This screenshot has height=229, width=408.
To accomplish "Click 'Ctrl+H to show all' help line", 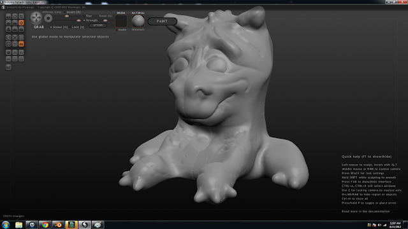I will tap(354, 198).
